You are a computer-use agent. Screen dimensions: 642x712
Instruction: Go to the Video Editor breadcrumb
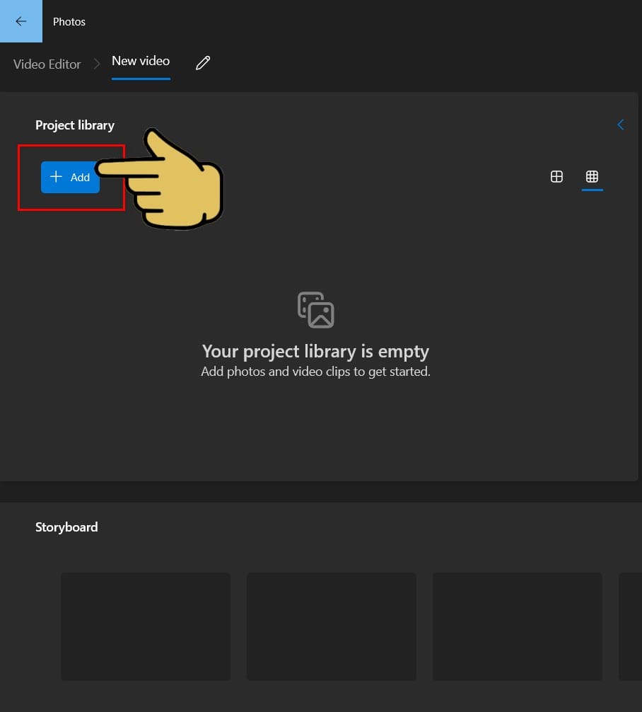point(47,64)
